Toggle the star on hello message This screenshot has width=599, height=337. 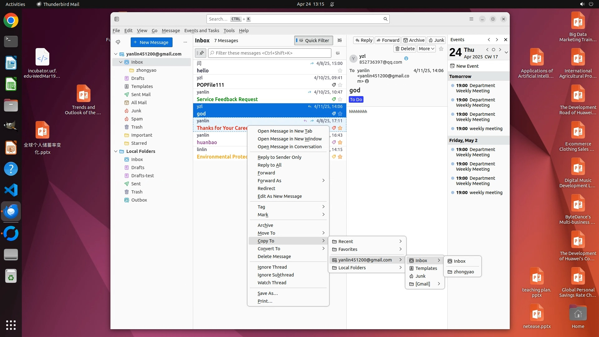pos(340,71)
